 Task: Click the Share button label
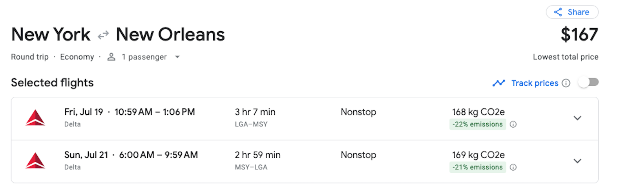(578, 12)
